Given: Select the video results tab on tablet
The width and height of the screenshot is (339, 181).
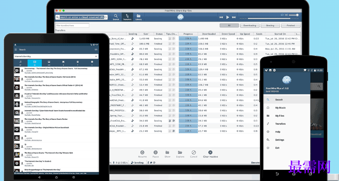Looking at the screenshot, I should [x=35, y=63].
